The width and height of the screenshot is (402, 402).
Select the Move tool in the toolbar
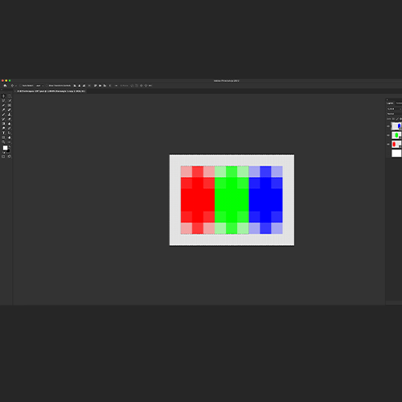tap(3, 96)
